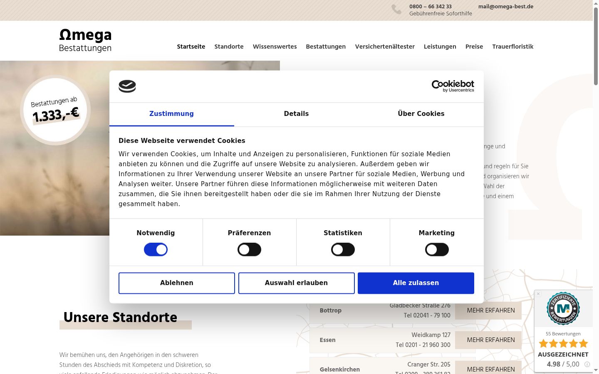Click the Auswahl erlauben button
Image resolution: width=599 pixels, height=374 pixels.
pyautogui.click(x=297, y=283)
